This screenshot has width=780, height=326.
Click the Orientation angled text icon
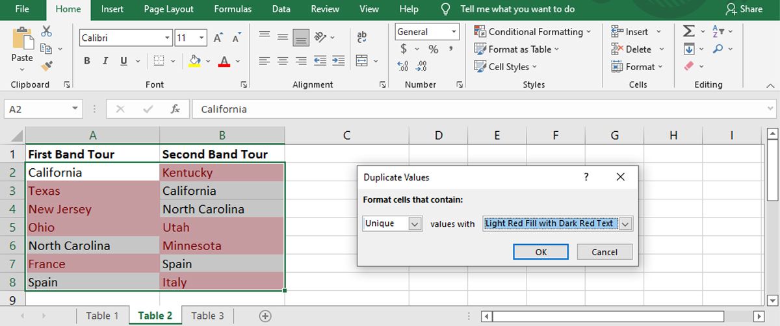pyautogui.click(x=319, y=37)
